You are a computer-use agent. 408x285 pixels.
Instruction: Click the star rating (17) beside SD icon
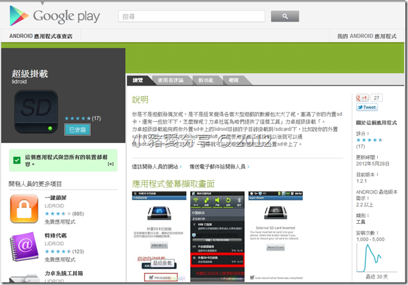coord(83,118)
